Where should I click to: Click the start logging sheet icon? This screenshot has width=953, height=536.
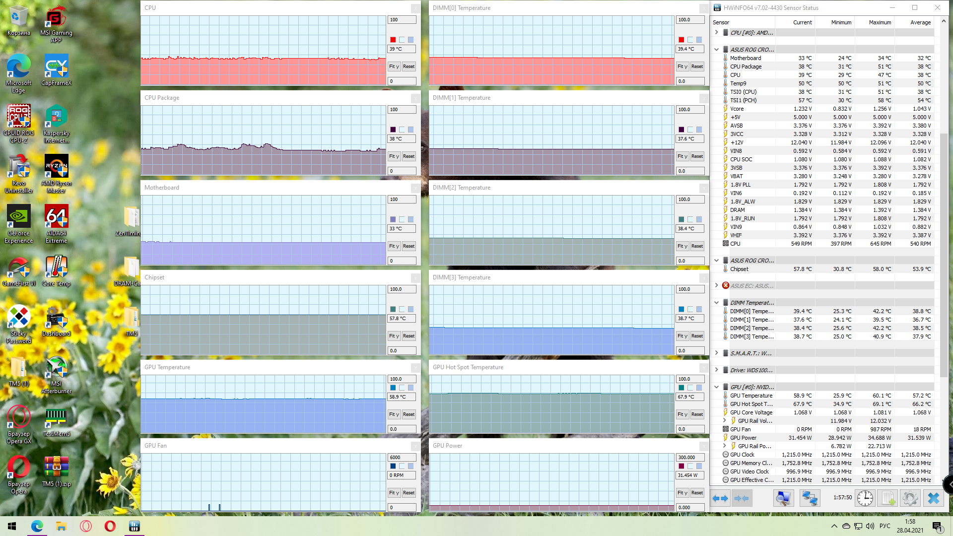click(x=888, y=498)
